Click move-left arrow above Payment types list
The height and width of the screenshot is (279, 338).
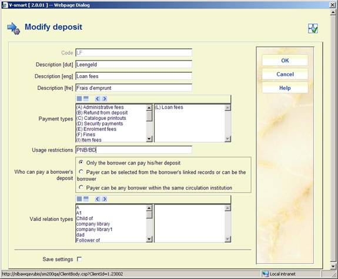pyautogui.click(x=98, y=99)
